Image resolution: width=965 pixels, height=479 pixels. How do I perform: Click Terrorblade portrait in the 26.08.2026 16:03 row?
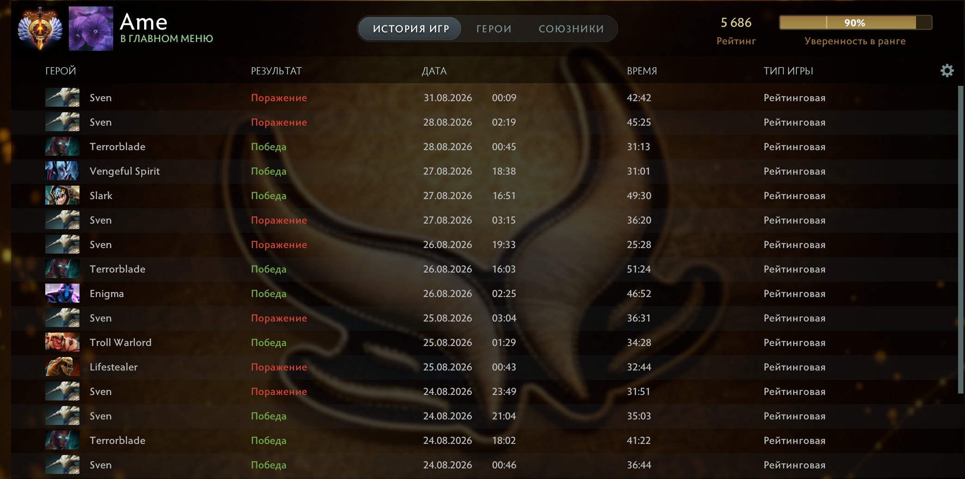(x=62, y=269)
